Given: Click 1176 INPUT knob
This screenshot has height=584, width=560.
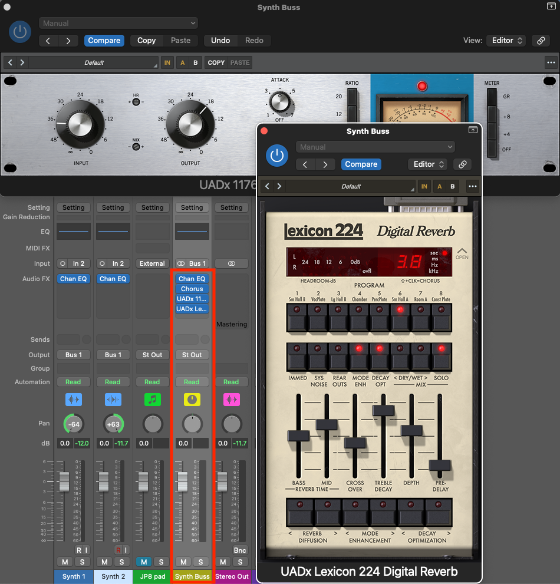Looking at the screenshot, I should [80, 124].
